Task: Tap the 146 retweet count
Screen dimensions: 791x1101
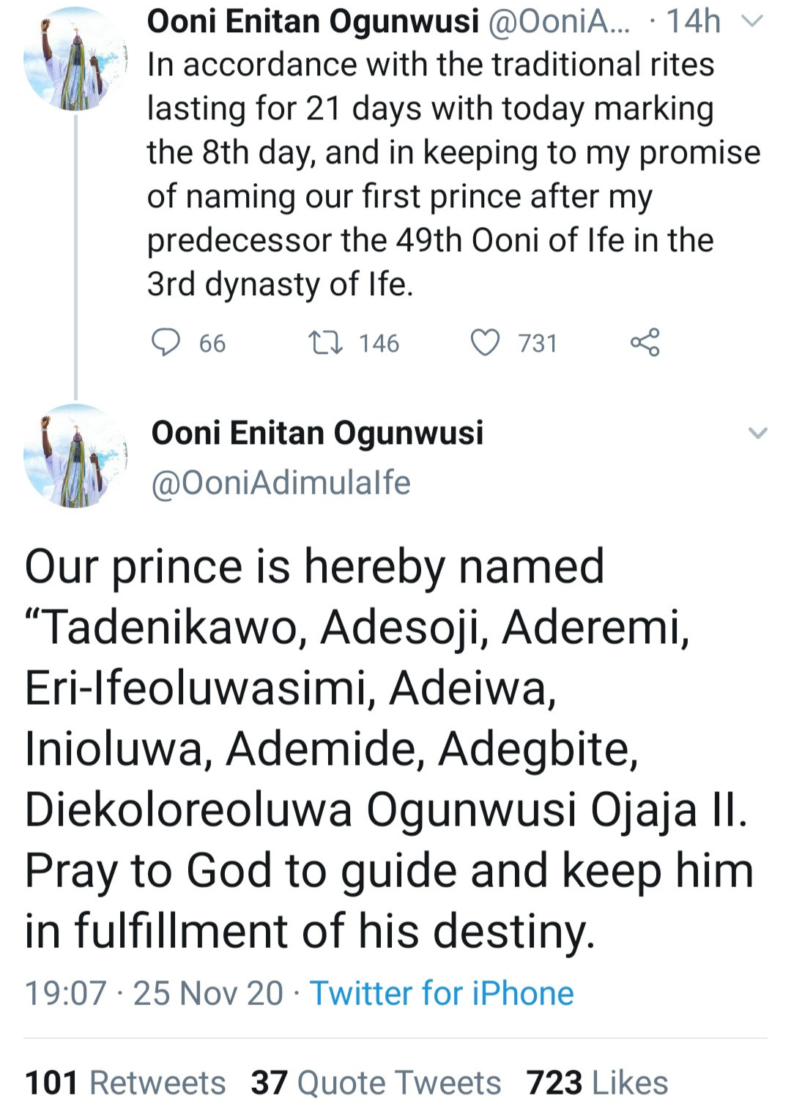Action: [x=379, y=344]
